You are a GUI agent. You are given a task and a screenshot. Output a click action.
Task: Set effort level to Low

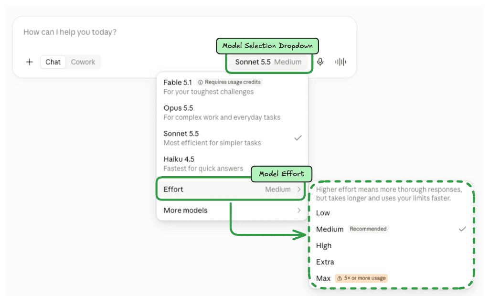click(x=391, y=213)
